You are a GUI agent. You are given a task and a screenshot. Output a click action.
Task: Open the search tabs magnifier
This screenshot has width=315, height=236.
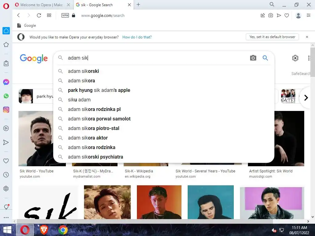pyautogui.click(x=272, y=4)
